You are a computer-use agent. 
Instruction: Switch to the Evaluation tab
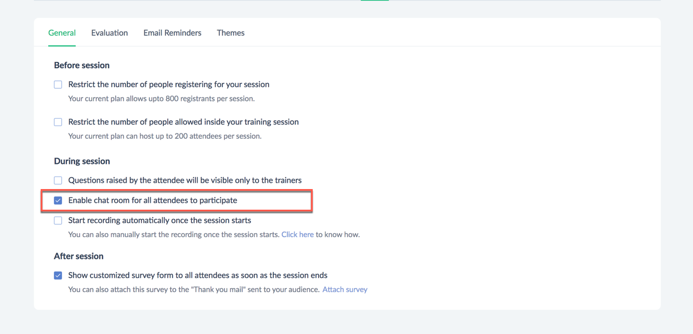pyautogui.click(x=109, y=33)
